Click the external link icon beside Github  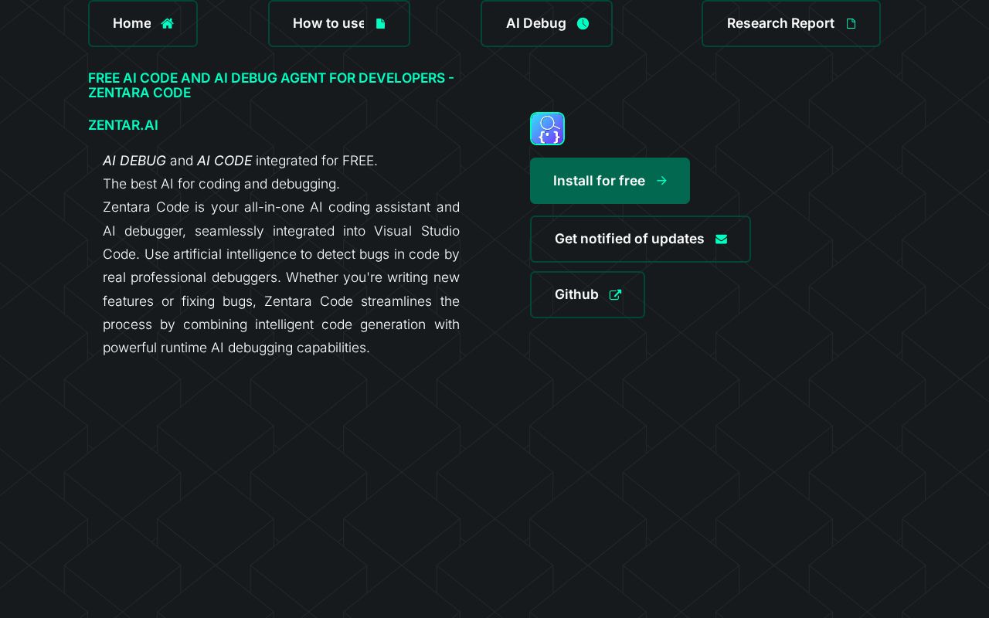tap(615, 294)
